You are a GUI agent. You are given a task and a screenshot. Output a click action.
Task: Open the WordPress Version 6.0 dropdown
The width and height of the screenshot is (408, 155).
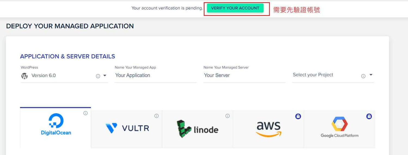[64, 76]
